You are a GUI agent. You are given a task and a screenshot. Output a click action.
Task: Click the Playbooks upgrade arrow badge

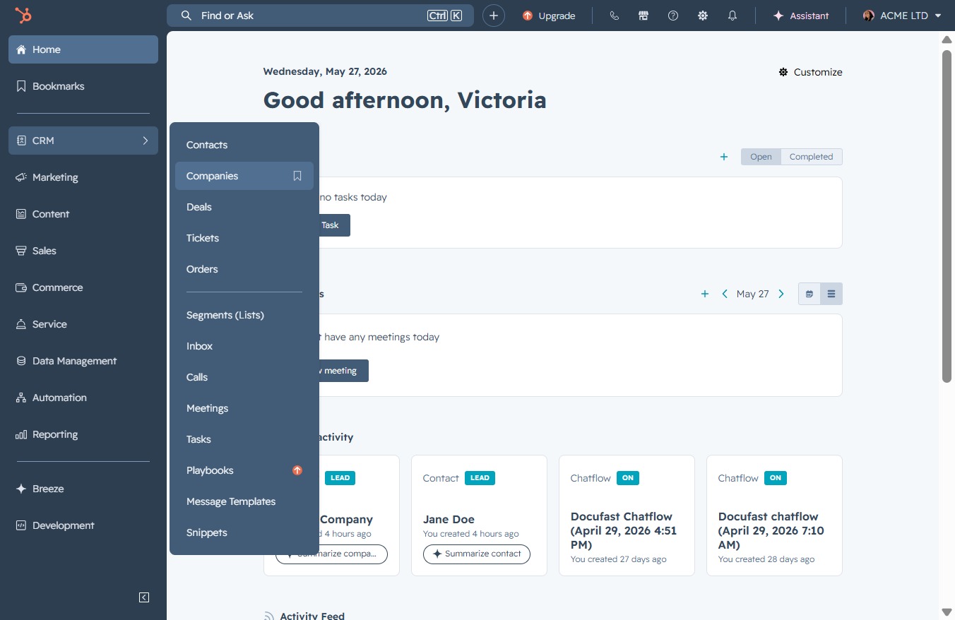coord(297,470)
